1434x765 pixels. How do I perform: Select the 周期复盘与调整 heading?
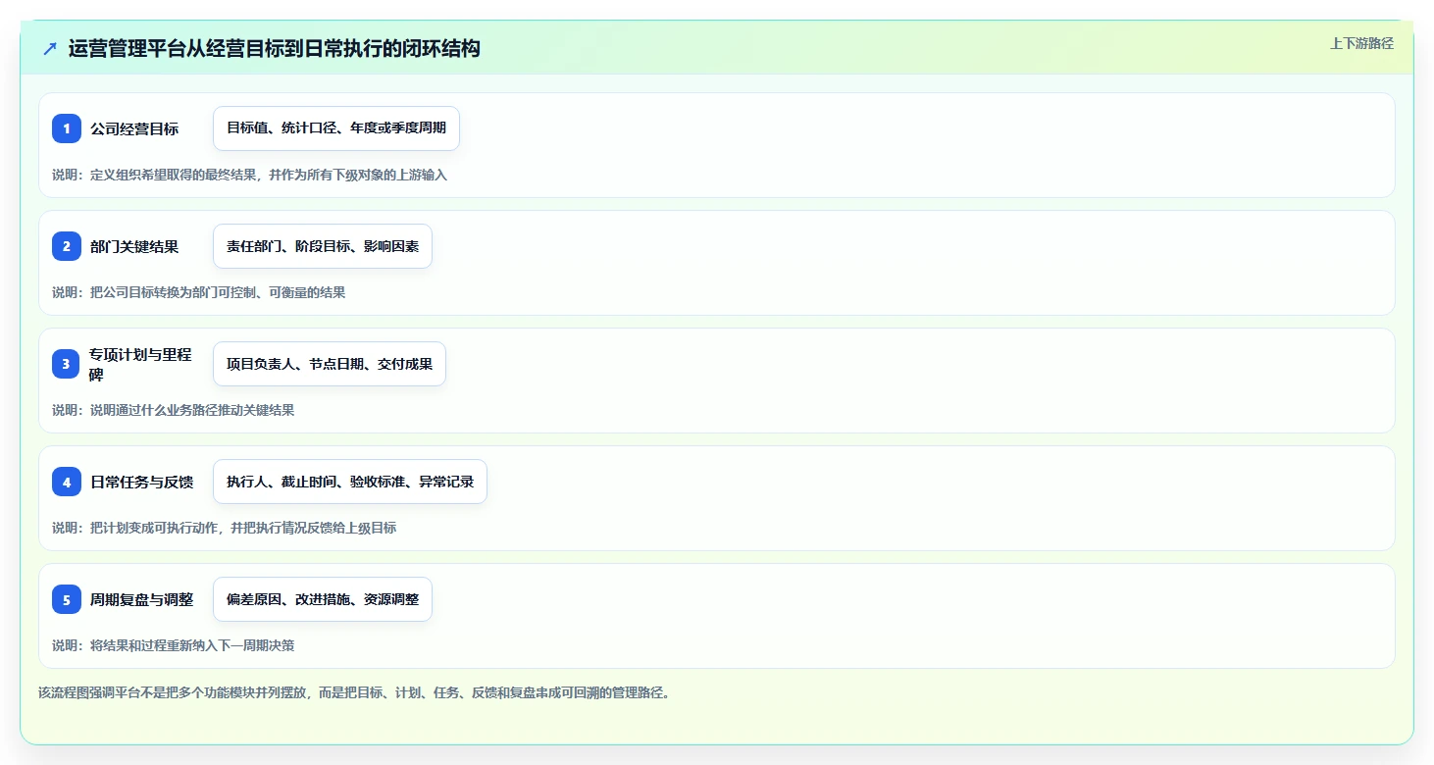click(141, 599)
